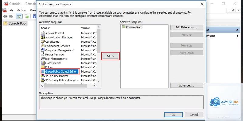Select the Authorization Manager snap-in icon
Screen dimensions: 243x121
point(43,37)
